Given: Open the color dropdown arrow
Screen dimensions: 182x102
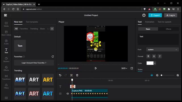Looking at the screenshot, I should pos(155,63).
